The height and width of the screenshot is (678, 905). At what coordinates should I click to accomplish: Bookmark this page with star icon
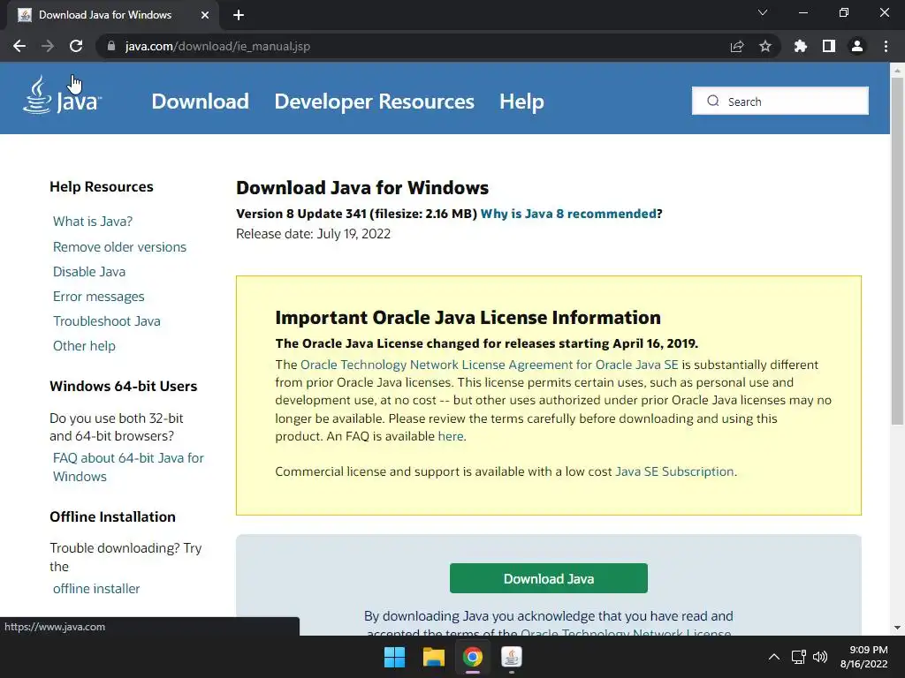tap(765, 46)
